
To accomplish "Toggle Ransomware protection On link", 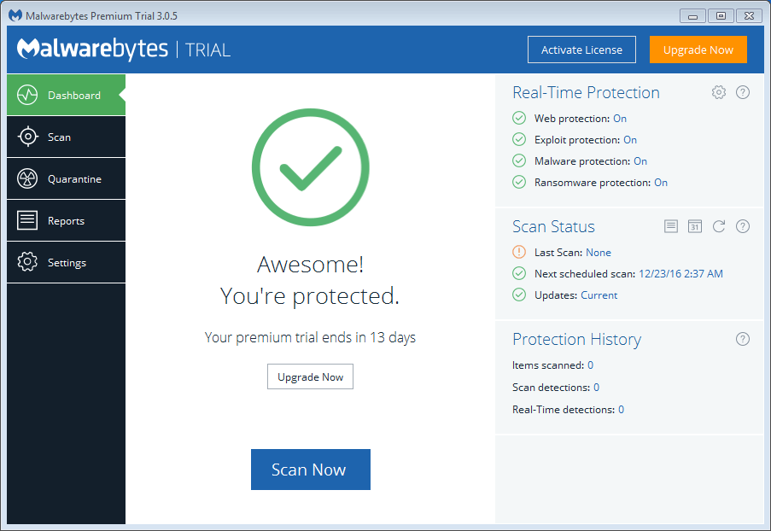I will [x=661, y=183].
